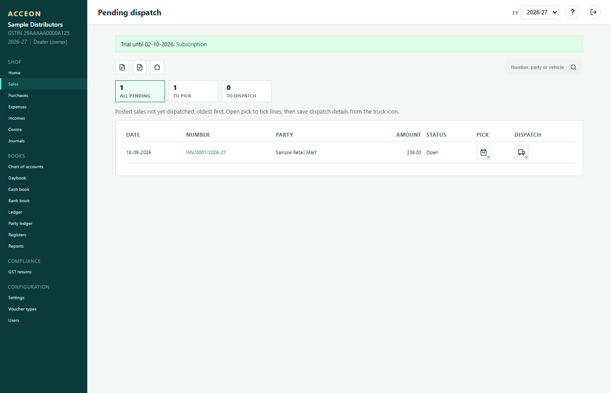Open help via the question mark icon
Image resolution: width=611 pixels, height=393 pixels.
573,12
